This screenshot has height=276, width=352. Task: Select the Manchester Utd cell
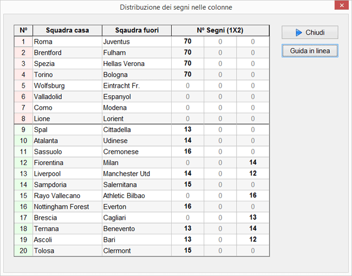coord(136,174)
